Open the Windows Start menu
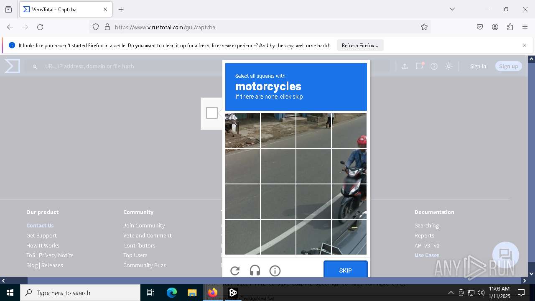Viewport: 535px width, 301px height. [x=10, y=293]
